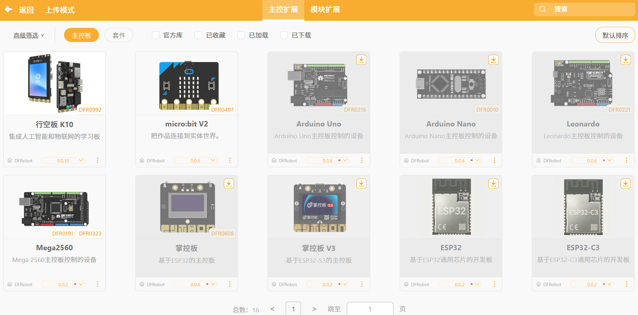
Task: Download the 掌控板 V3 board
Action: click(x=361, y=183)
